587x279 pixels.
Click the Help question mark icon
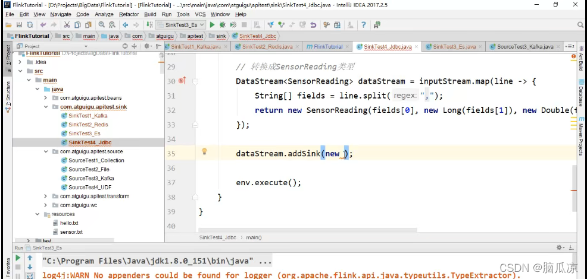[364, 25]
